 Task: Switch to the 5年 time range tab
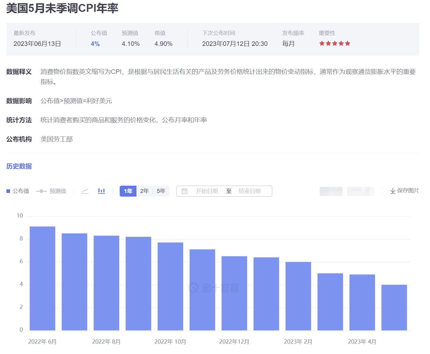click(161, 191)
